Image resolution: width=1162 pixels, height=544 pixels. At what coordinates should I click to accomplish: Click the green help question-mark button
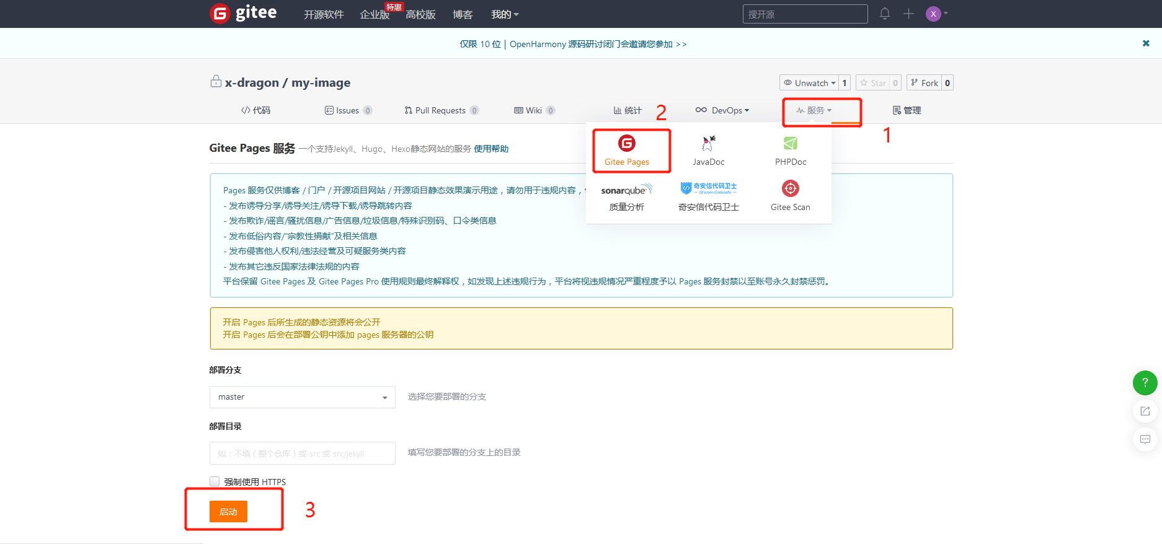pyautogui.click(x=1145, y=382)
